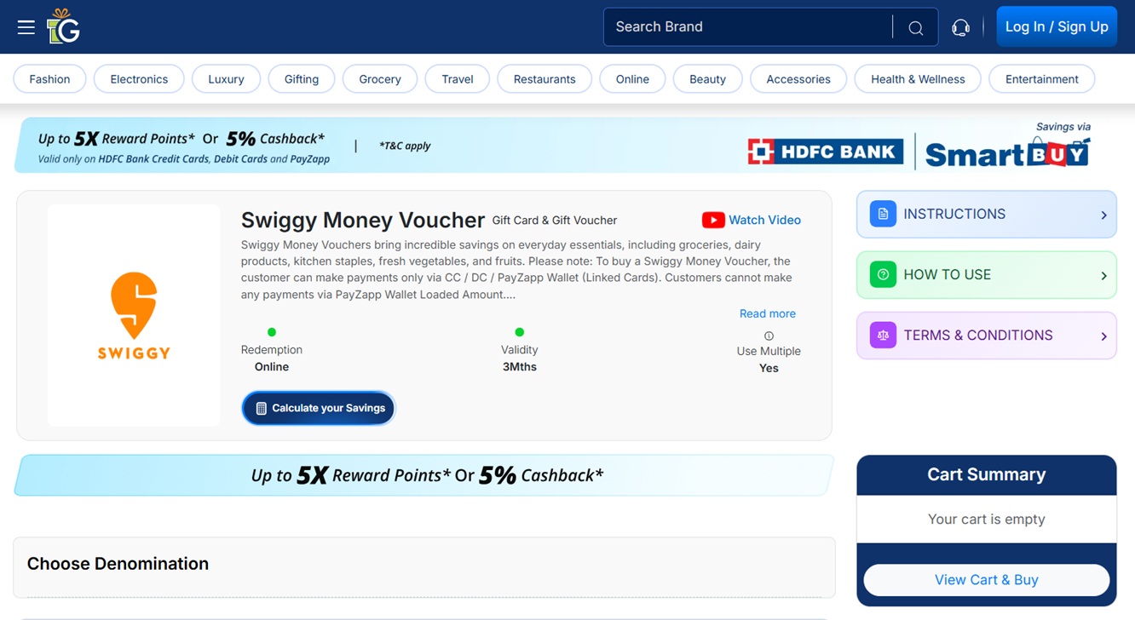Click the How To Use question icon
1135x620 pixels.
point(883,274)
